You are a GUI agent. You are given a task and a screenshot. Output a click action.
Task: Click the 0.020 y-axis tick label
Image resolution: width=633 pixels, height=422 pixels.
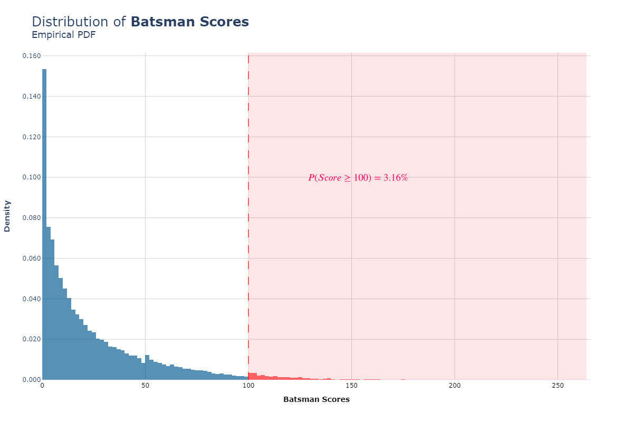[x=32, y=339]
